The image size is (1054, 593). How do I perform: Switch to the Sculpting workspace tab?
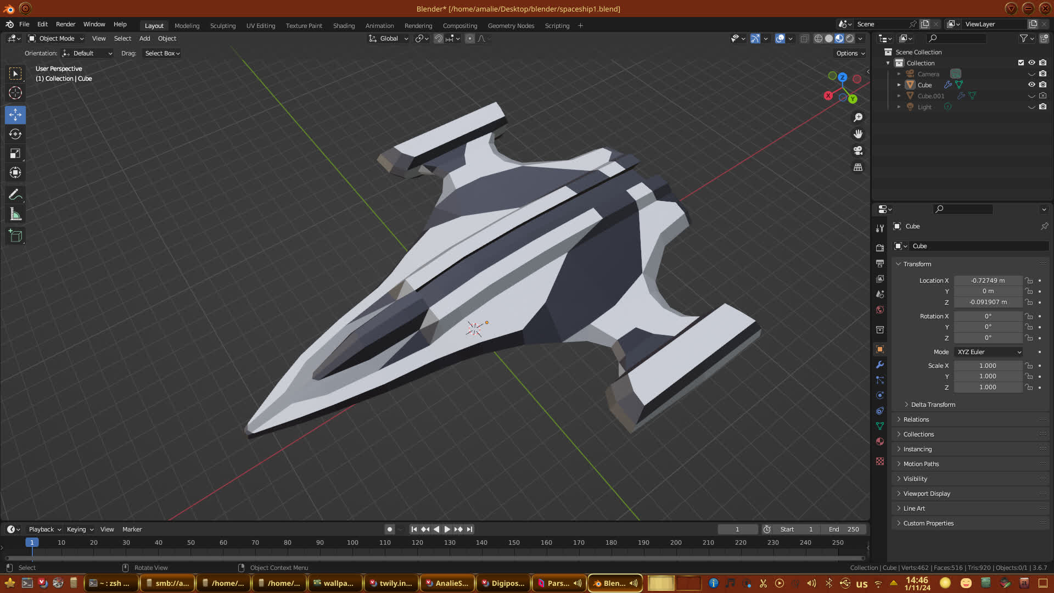click(x=222, y=26)
